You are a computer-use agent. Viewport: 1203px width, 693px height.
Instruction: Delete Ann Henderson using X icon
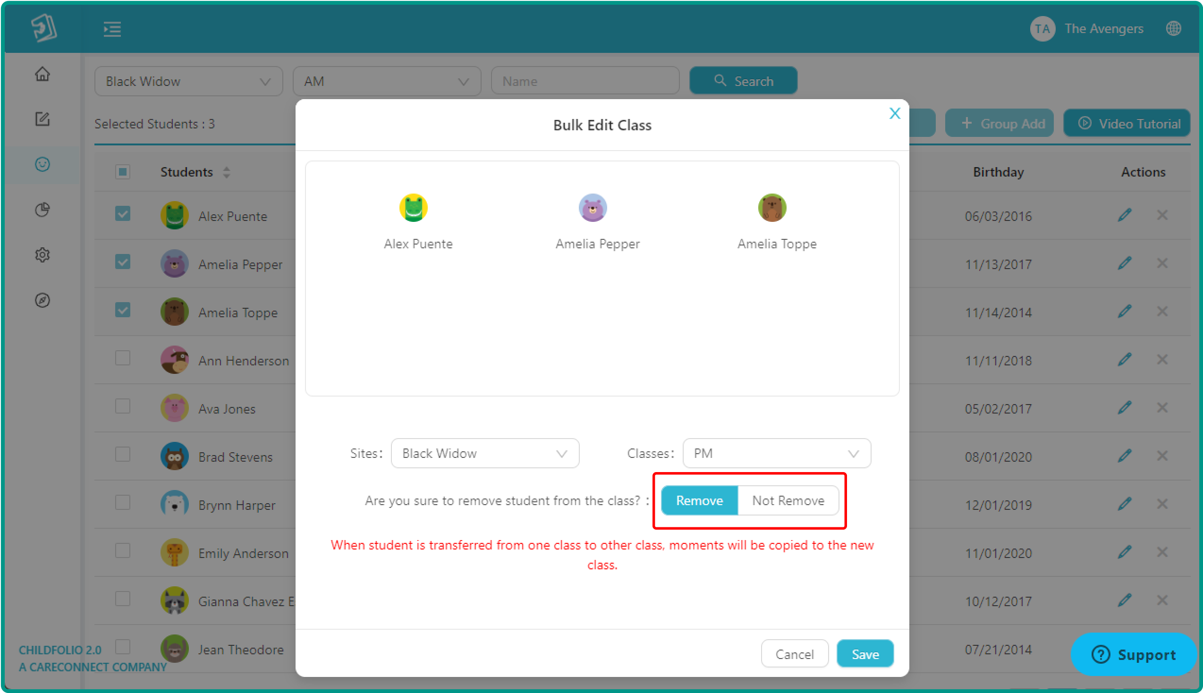tap(1162, 359)
